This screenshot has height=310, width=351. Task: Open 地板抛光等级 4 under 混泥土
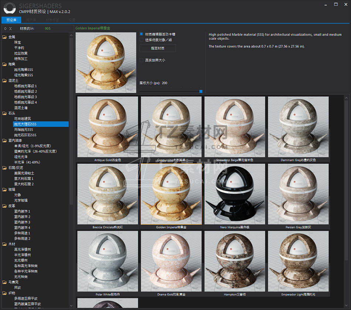25,102
